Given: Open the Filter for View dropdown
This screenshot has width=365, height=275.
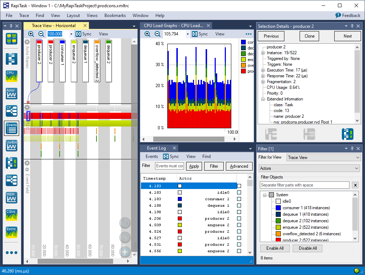Looking at the screenshot, I should pos(323,157).
